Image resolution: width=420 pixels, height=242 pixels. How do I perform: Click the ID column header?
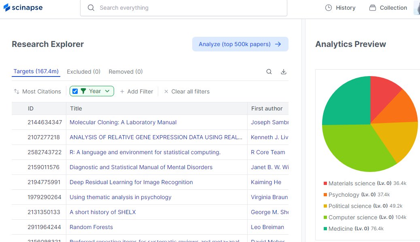click(x=30, y=108)
